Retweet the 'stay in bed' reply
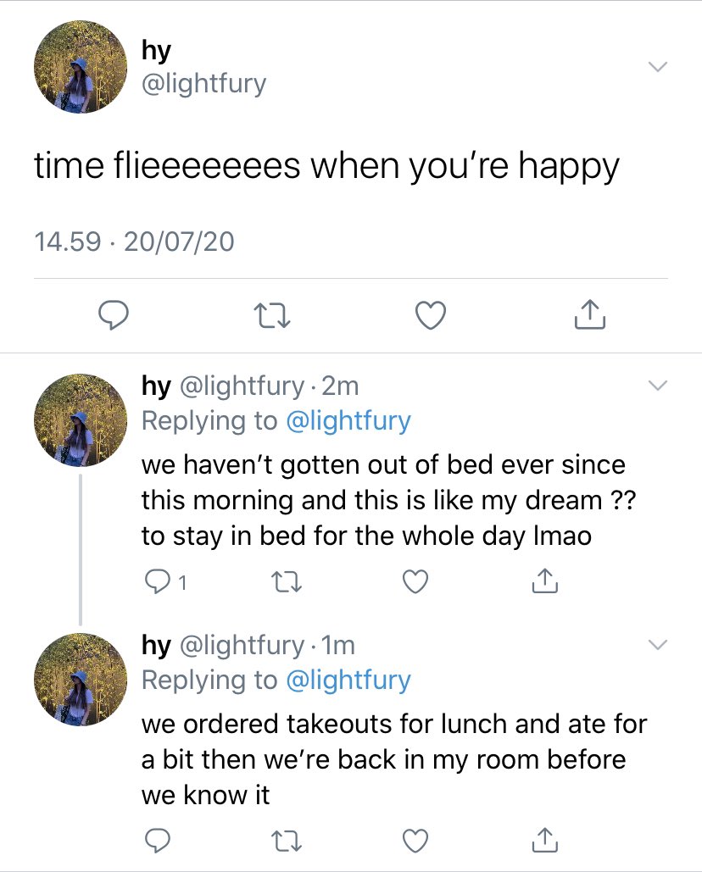Image resolution: width=702 pixels, height=872 pixels. (x=286, y=581)
